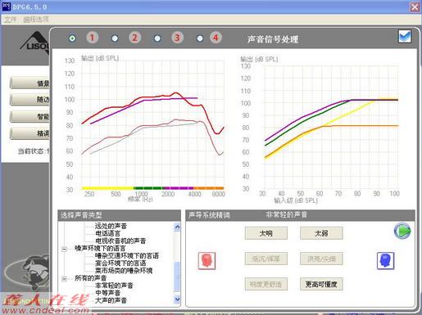The image size is (422, 315).
Task: Collapse the 所有的声音 tree node
Action: [64, 278]
